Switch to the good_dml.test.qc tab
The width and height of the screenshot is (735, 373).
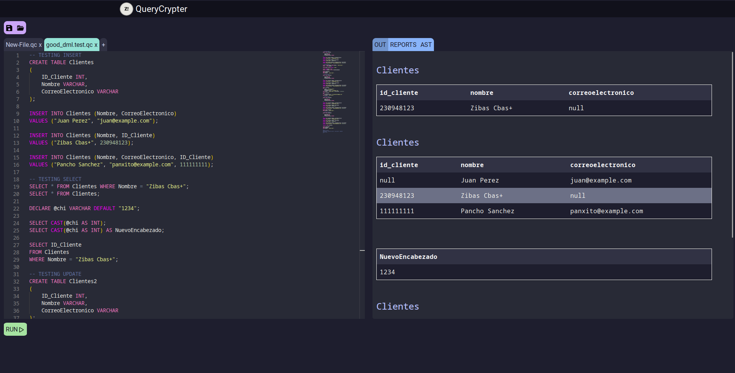(x=70, y=45)
